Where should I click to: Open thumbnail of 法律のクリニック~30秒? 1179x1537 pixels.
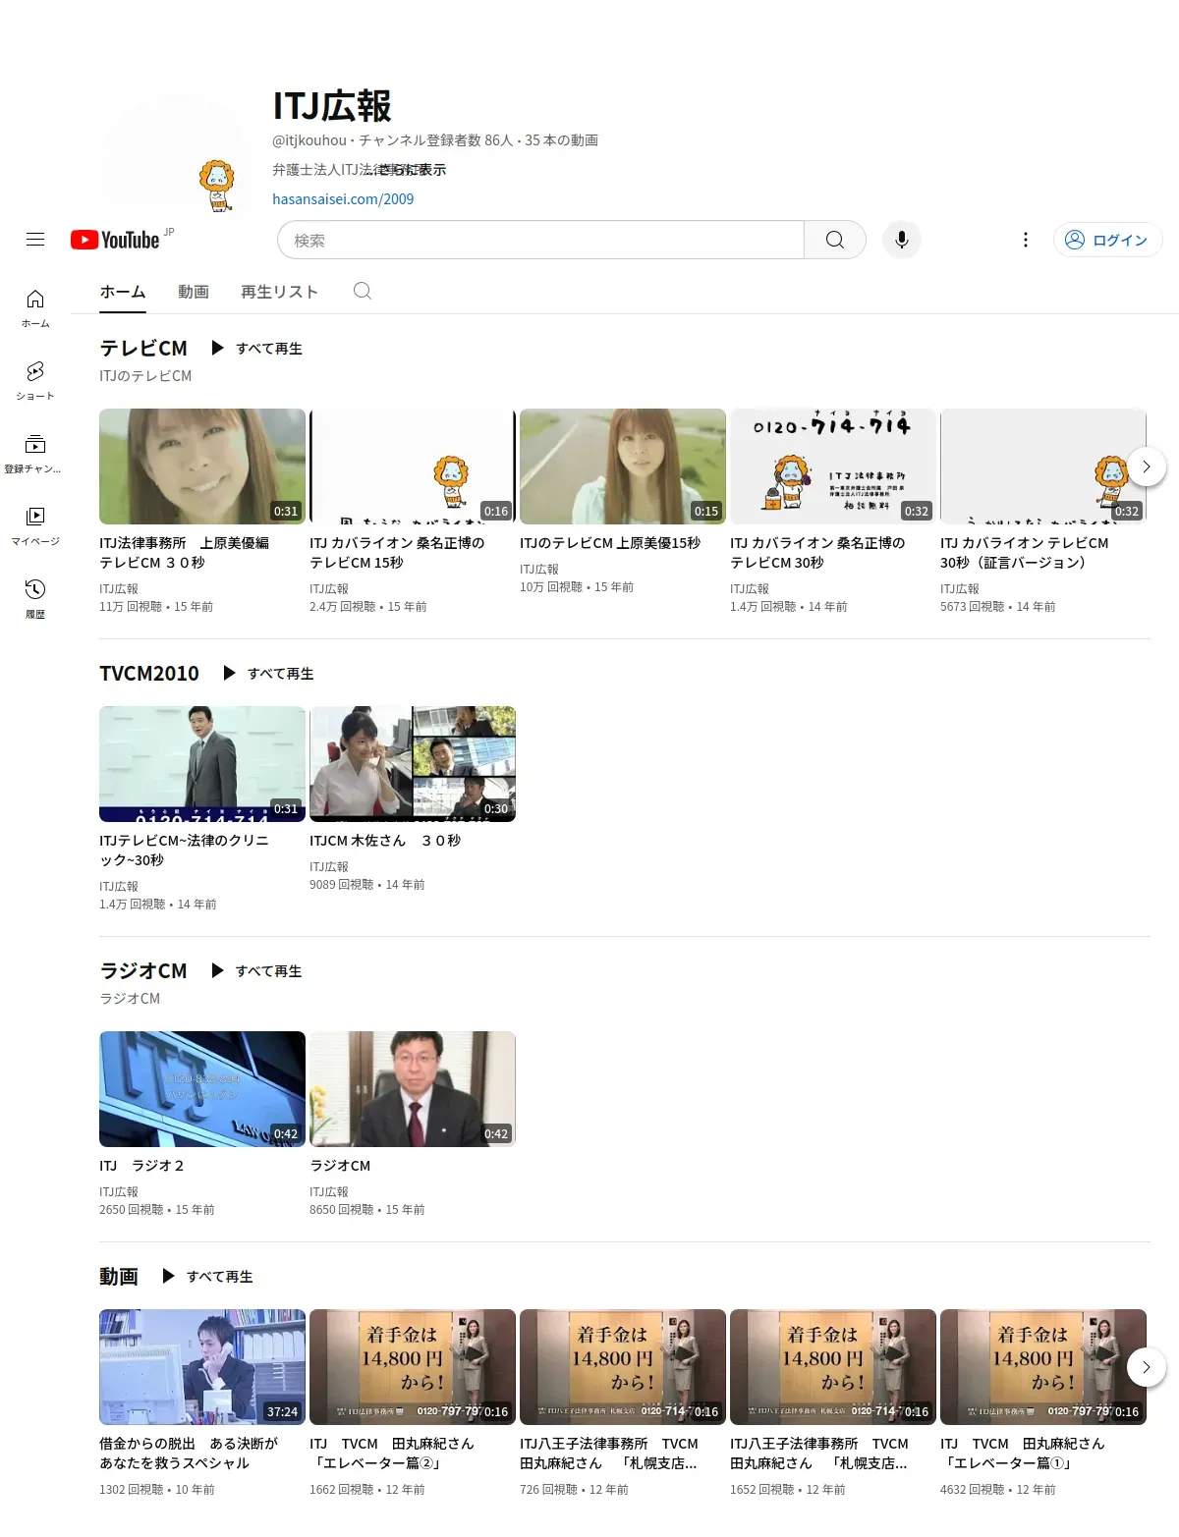click(x=202, y=764)
